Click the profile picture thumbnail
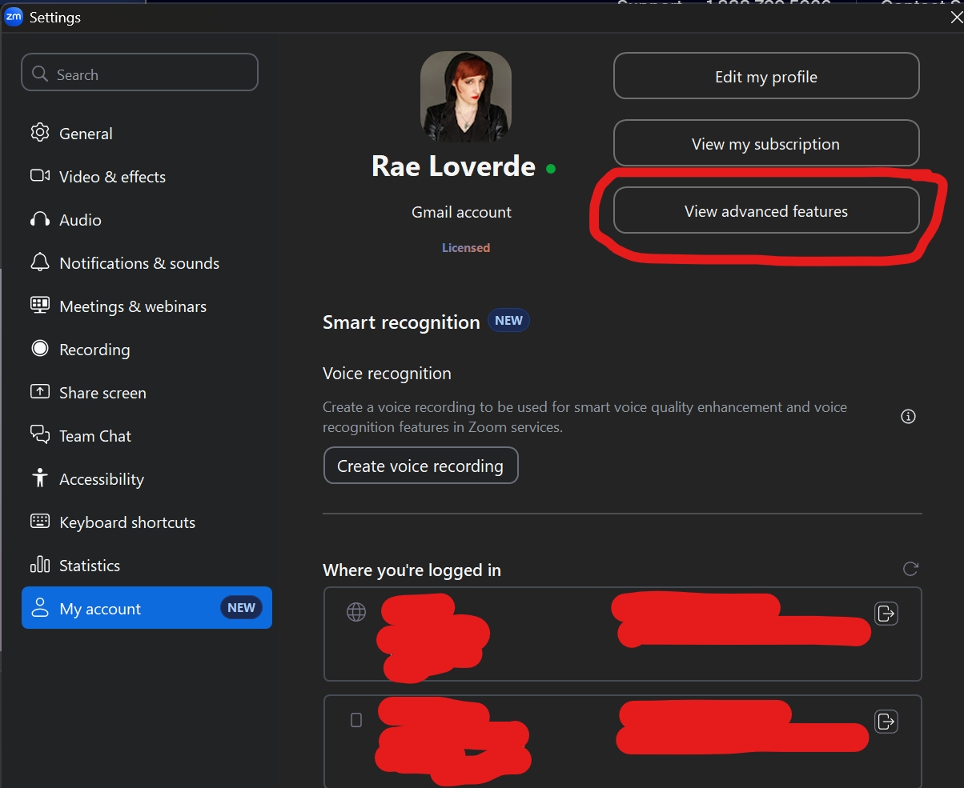 coord(465,97)
